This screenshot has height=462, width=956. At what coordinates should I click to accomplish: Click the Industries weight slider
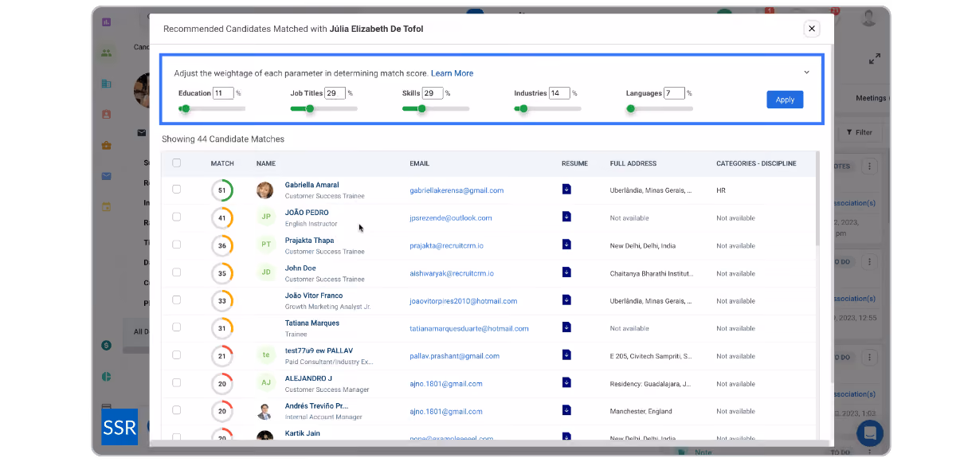tap(547, 109)
